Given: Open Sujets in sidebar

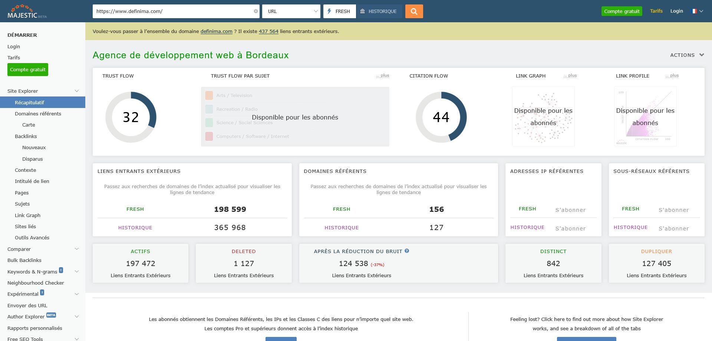Looking at the screenshot, I should tap(22, 204).
